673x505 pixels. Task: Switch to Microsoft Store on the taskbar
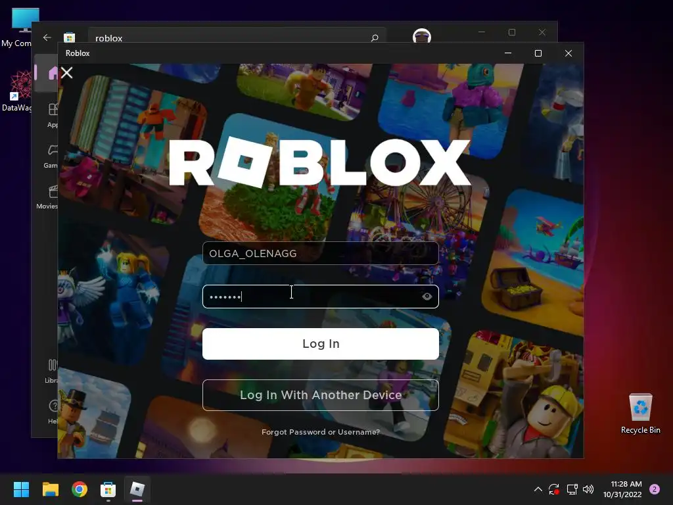coord(108,489)
